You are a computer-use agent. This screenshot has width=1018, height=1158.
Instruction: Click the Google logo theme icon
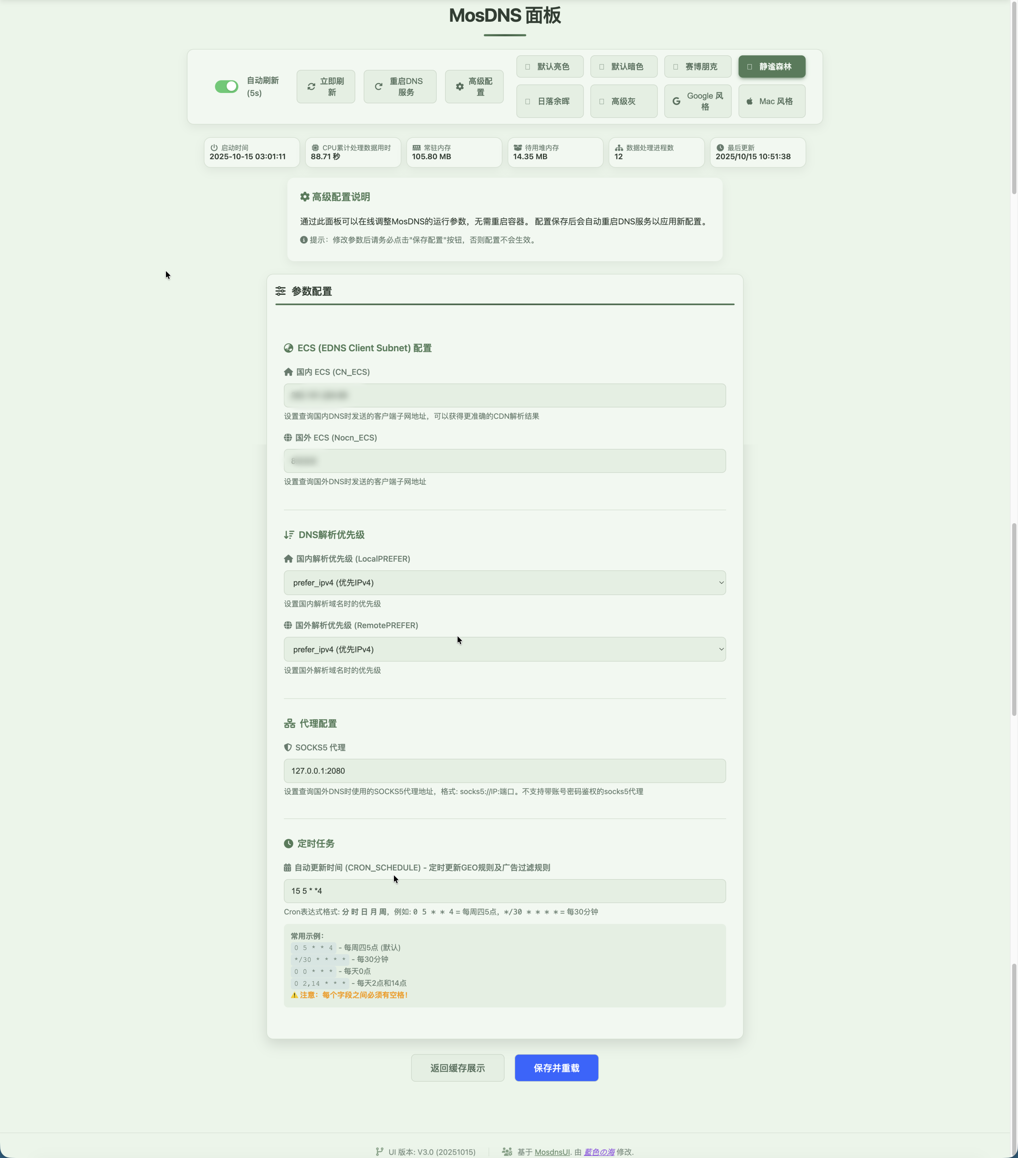(676, 101)
